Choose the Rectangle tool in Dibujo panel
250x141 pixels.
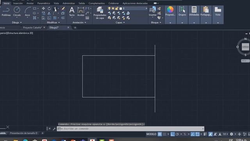[34, 9]
